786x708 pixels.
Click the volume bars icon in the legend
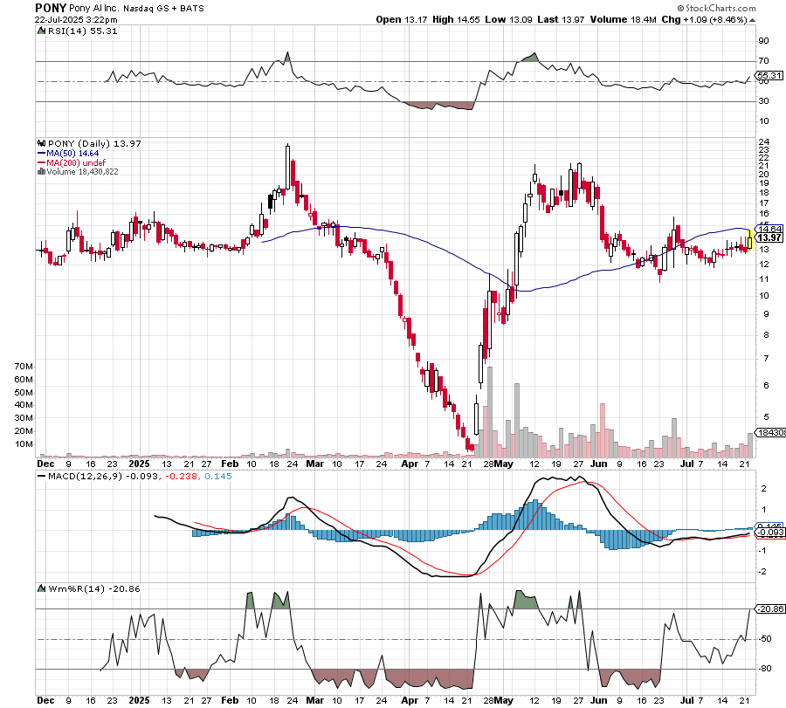pos(42,172)
